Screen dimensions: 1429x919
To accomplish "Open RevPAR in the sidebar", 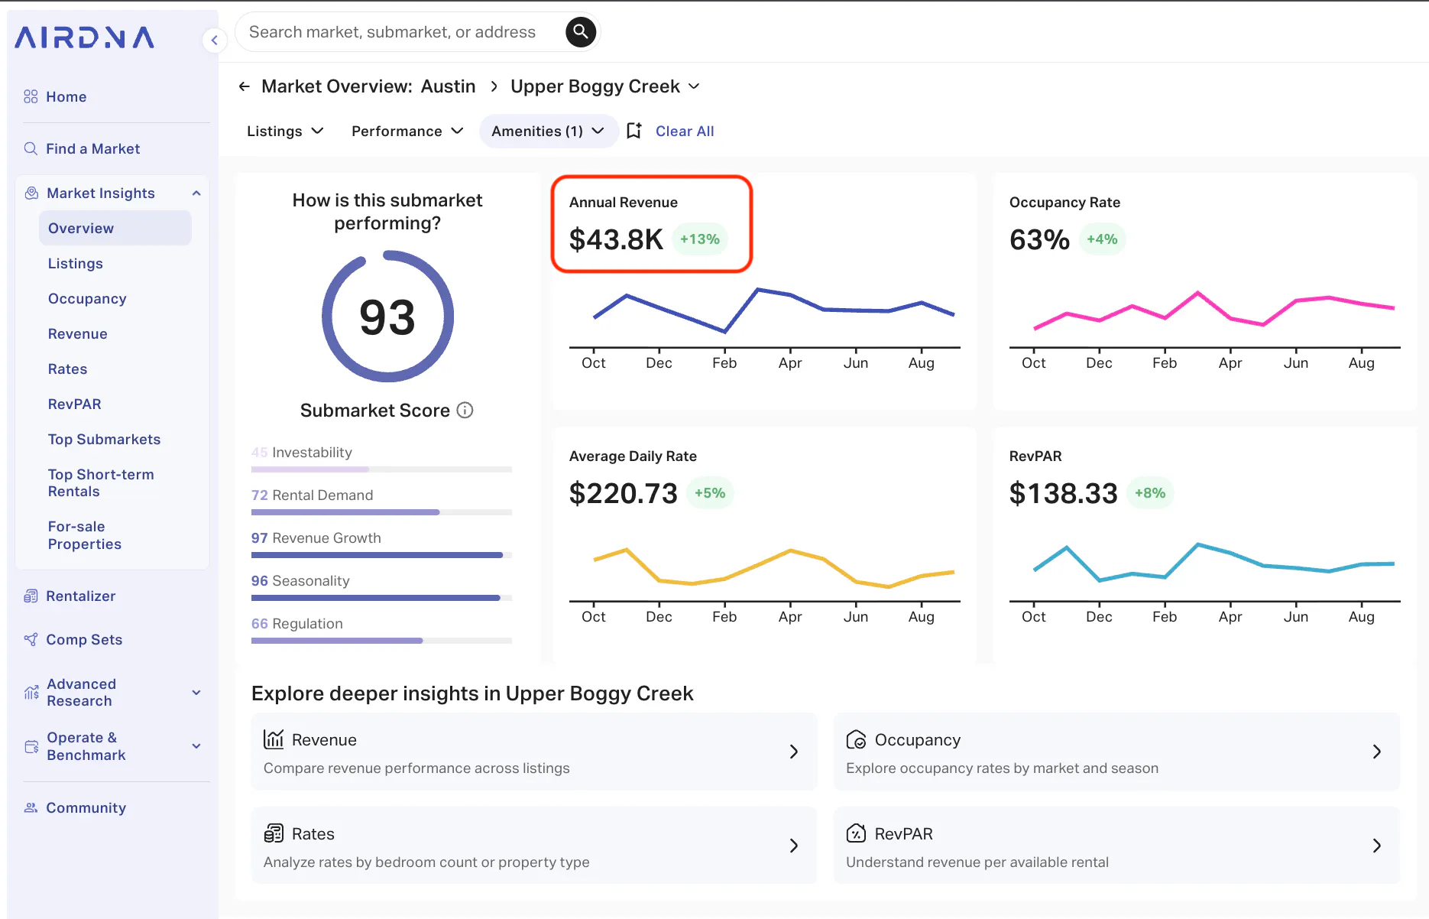I will (74, 404).
